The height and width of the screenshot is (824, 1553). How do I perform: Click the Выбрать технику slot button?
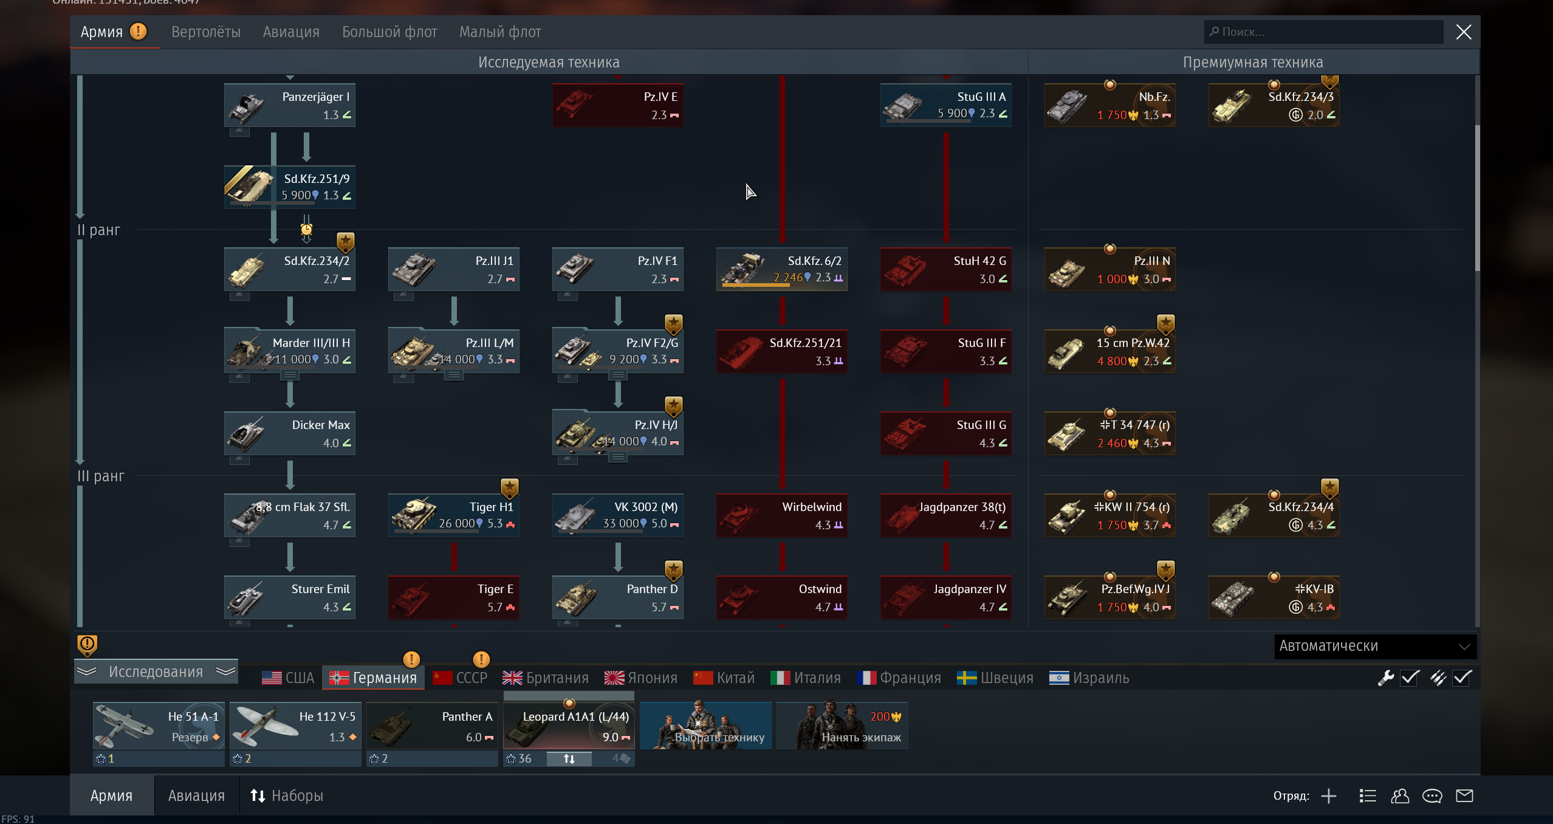point(705,726)
